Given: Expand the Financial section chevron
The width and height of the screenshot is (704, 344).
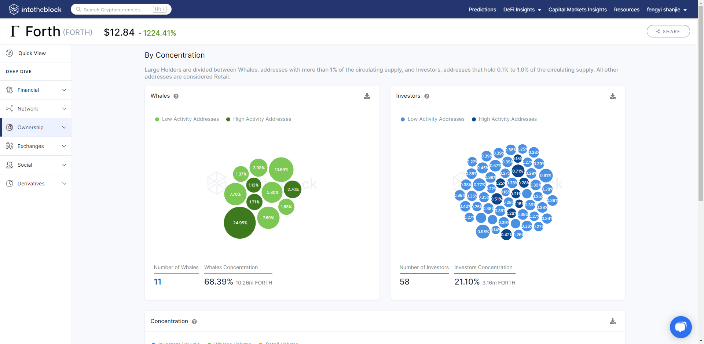Looking at the screenshot, I should click(x=64, y=90).
